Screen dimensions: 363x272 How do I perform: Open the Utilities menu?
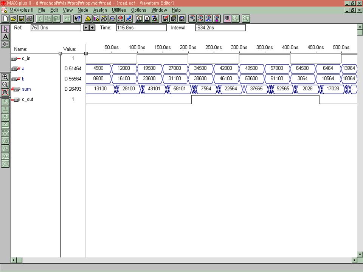click(119, 10)
